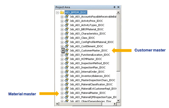Click the job icon beside Job_AIO_ActivityPrice_IDOC
Viewport: 169px width, 108px height.
point(66,21)
